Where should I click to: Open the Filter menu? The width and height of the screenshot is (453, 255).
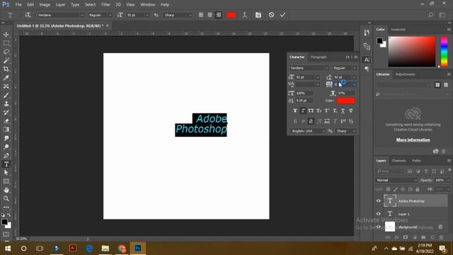point(105,5)
